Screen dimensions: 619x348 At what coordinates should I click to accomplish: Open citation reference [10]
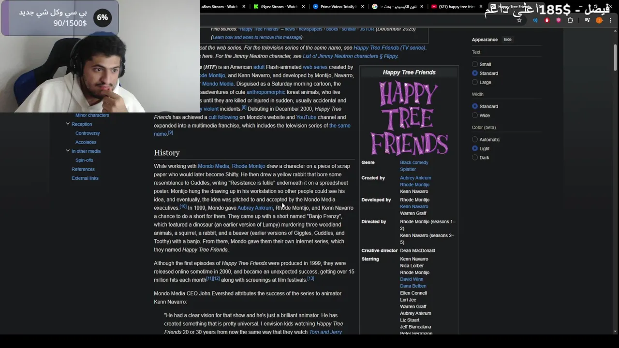click(183, 206)
